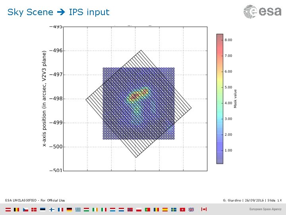Click the Hungary flag icon
This screenshot has height=215, width=286.
tap(87, 209)
